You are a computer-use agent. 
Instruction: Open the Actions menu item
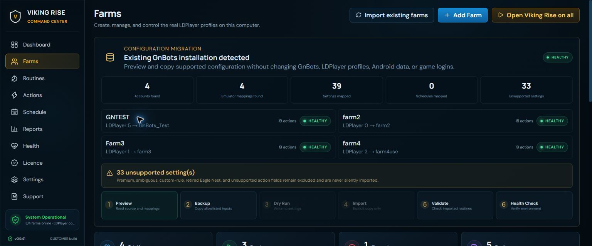42,95
